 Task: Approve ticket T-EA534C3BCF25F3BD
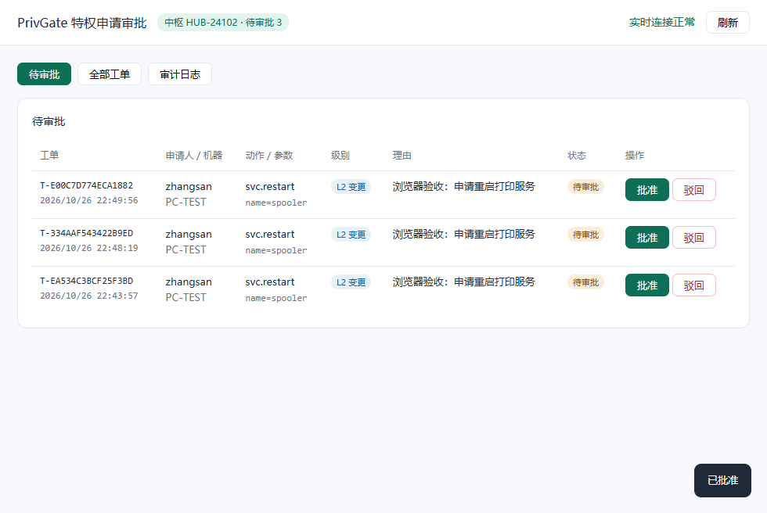click(646, 285)
